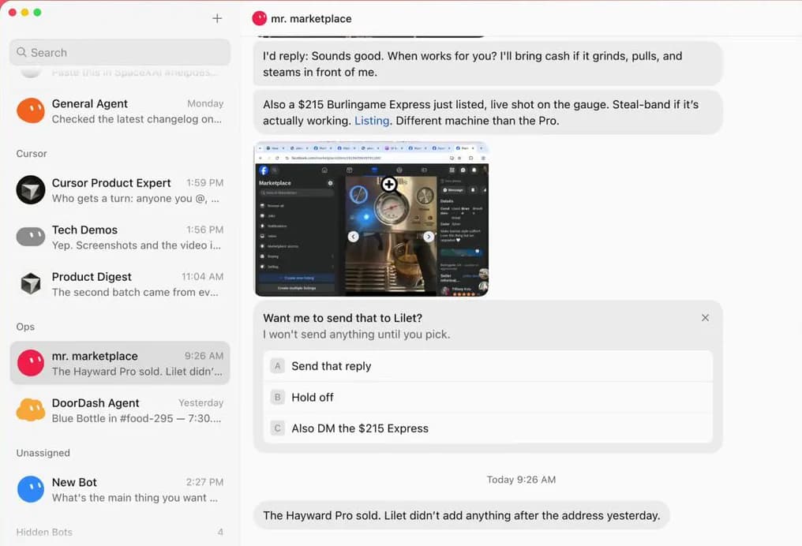Collapse the Ops section header
This screenshot has width=802, height=546.
(25, 327)
